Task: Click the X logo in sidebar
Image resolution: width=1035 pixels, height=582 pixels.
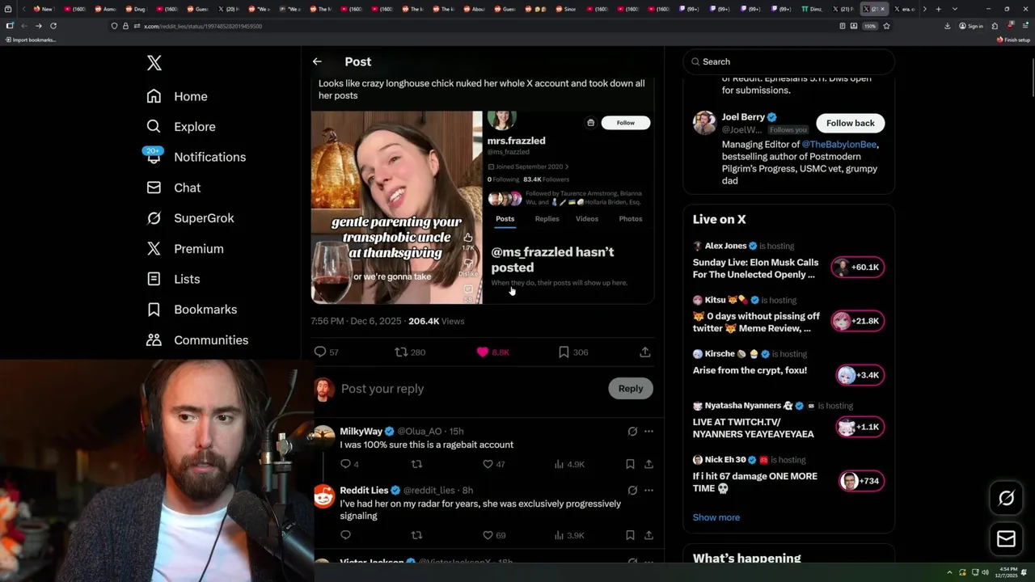Action: [x=154, y=63]
